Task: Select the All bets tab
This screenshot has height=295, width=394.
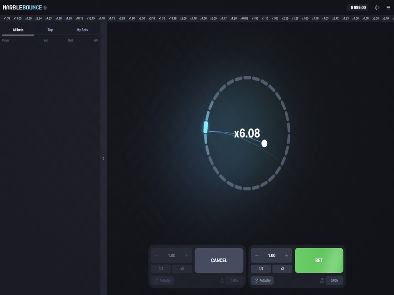Action: (18, 30)
